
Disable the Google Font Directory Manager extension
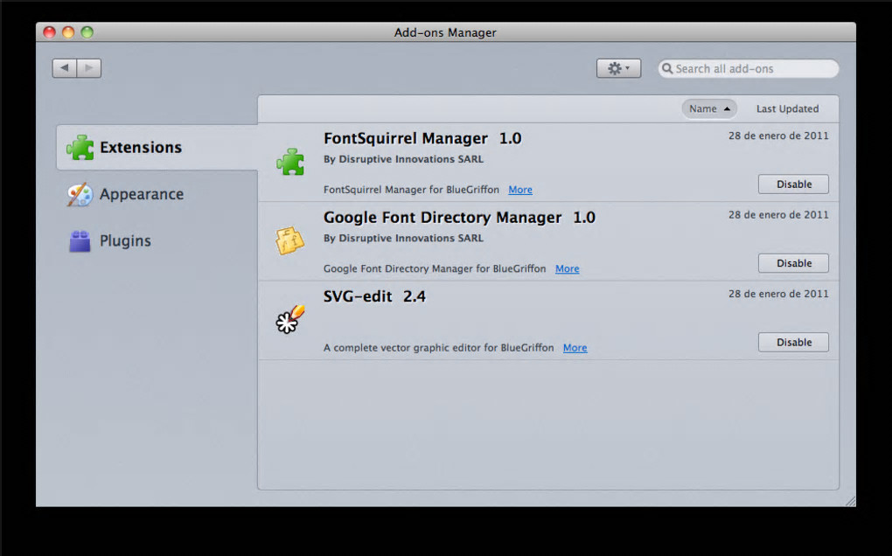coord(793,263)
